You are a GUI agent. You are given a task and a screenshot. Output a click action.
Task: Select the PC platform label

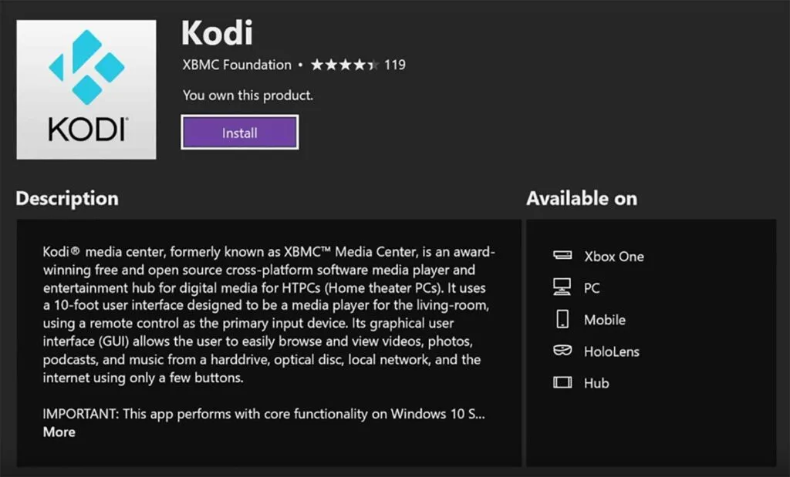coord(592,288)
